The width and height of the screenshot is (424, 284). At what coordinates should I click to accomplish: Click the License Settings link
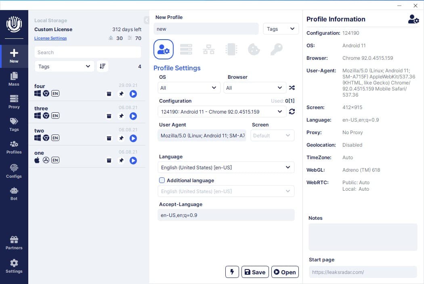click(x=50, y=38)
